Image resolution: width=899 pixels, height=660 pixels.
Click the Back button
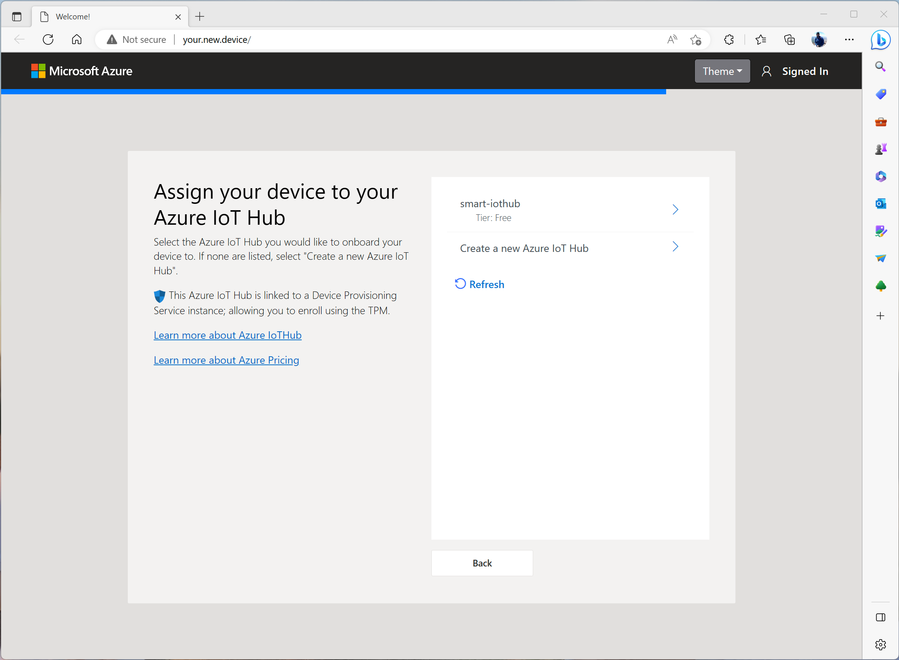pos(482,563)
